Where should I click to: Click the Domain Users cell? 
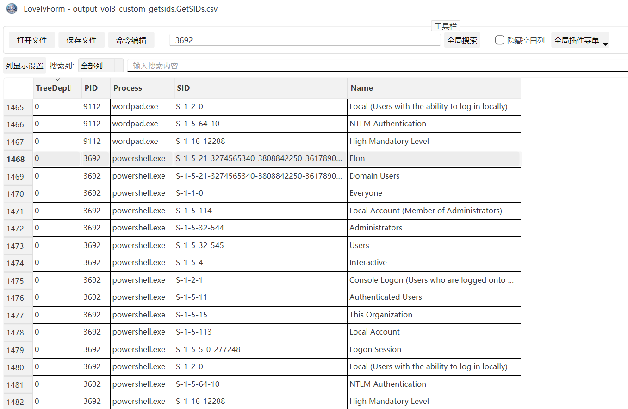tap(434, 176)
